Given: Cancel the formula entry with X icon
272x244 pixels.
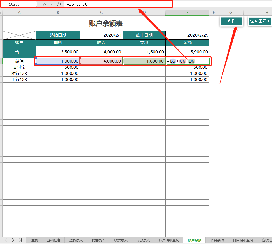Looking at the screenshot, I should coord(44,4).
